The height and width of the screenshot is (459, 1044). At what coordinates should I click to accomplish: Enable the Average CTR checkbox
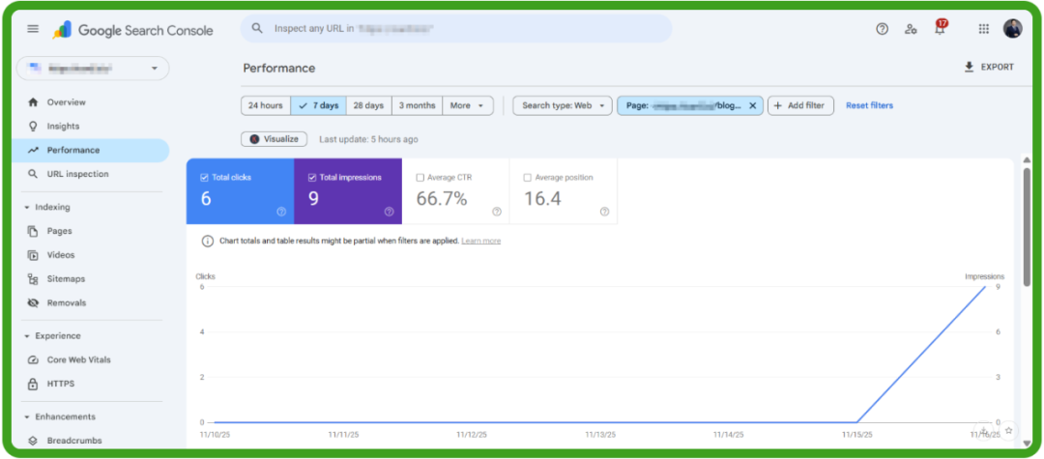tap(420, 178)
